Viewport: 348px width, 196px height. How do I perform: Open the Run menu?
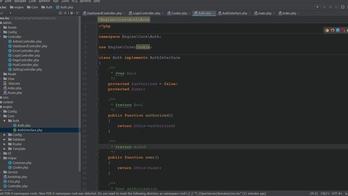[55, 1]
